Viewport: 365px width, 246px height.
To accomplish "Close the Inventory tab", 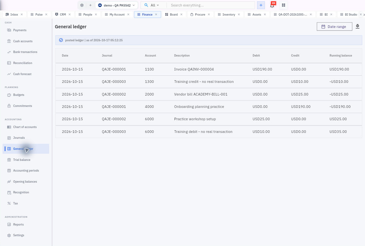I will coord(239,14).
